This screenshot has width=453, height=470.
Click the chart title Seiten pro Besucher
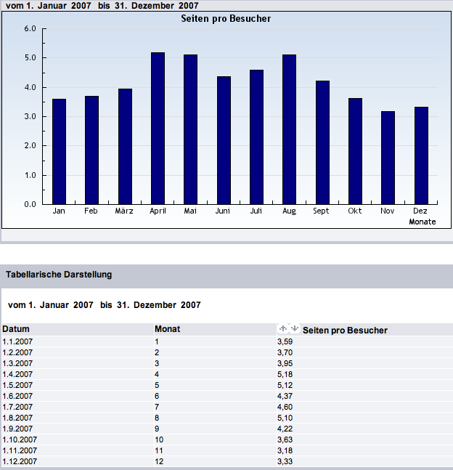[x=226, y=18]
